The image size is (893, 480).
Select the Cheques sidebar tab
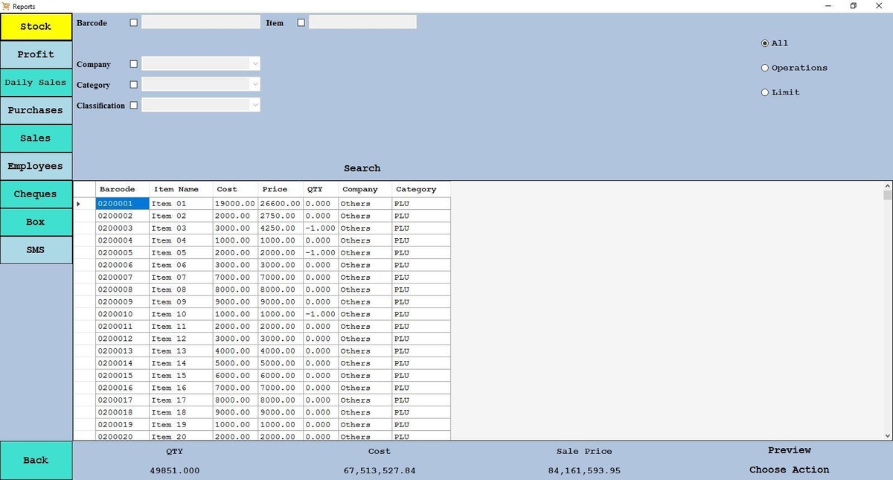(x=36, y=194)
